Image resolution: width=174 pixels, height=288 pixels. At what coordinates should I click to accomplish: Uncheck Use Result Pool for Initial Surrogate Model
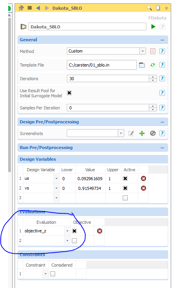[x=69, y=93]
